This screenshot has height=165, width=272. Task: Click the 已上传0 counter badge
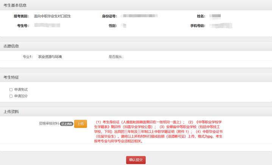click(x=67, y=124)
